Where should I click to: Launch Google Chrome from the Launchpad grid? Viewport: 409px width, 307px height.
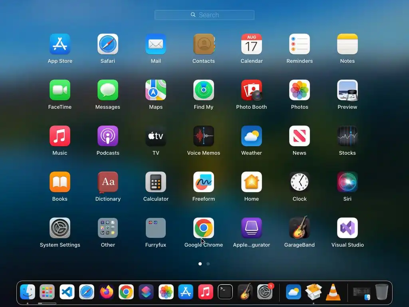coord(204,228)
